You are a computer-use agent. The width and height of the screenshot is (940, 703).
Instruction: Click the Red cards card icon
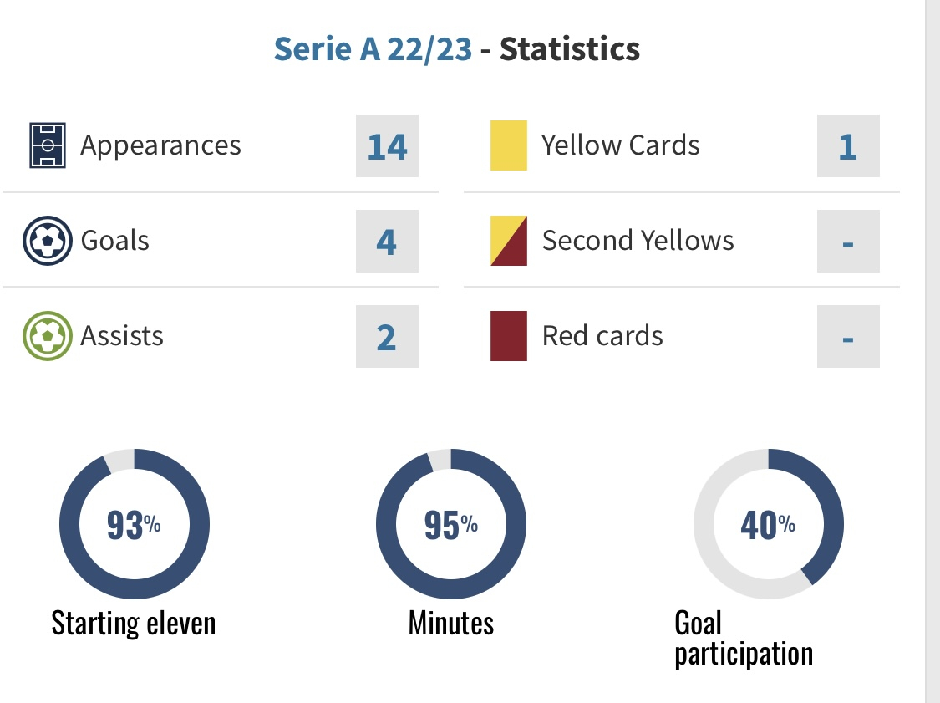coord(509,336)
